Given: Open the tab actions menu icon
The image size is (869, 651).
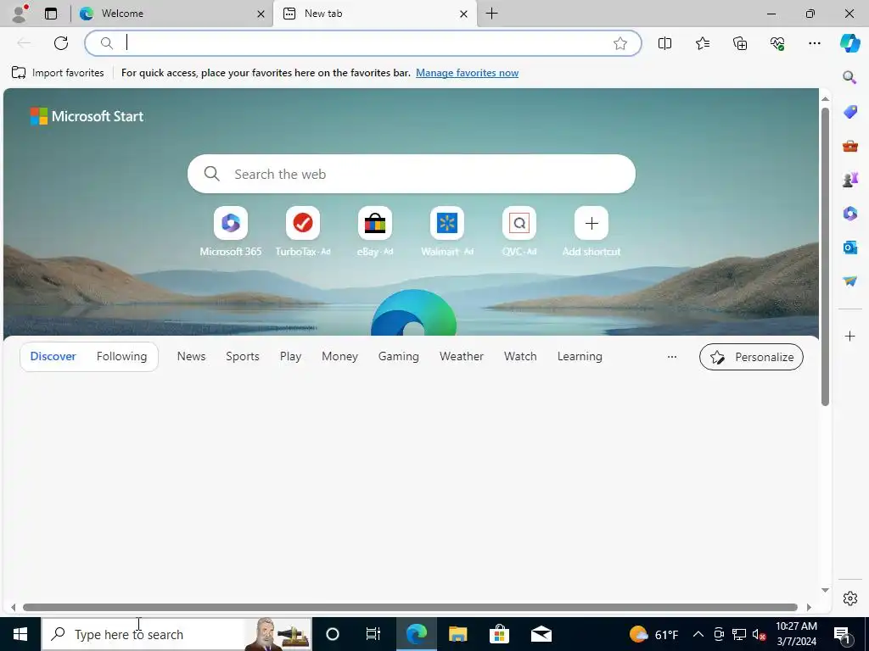Looking at the screenshot, I should [51, 14].
